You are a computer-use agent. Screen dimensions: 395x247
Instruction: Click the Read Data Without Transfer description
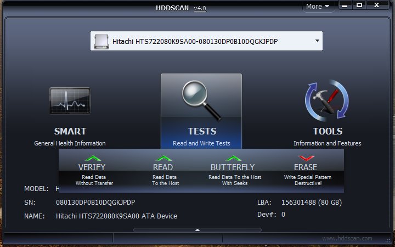[94, 180]
